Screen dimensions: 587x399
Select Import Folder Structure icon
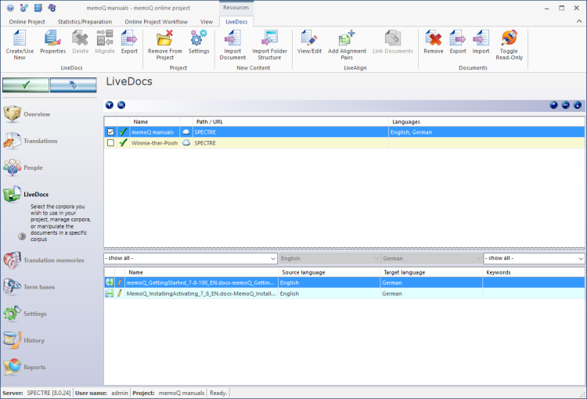[269, 38]
